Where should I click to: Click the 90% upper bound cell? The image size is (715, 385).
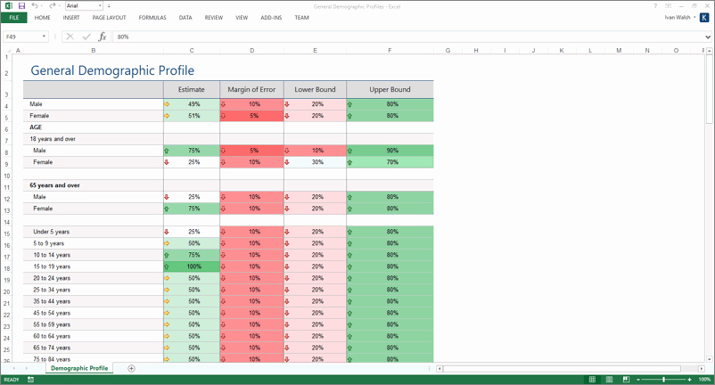(x=390, y=151)
